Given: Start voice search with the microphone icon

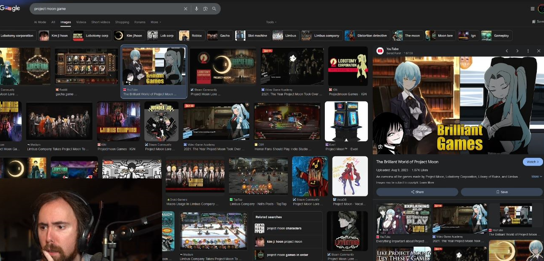Looking at the screenshot, I should click(x=196, y=8).
